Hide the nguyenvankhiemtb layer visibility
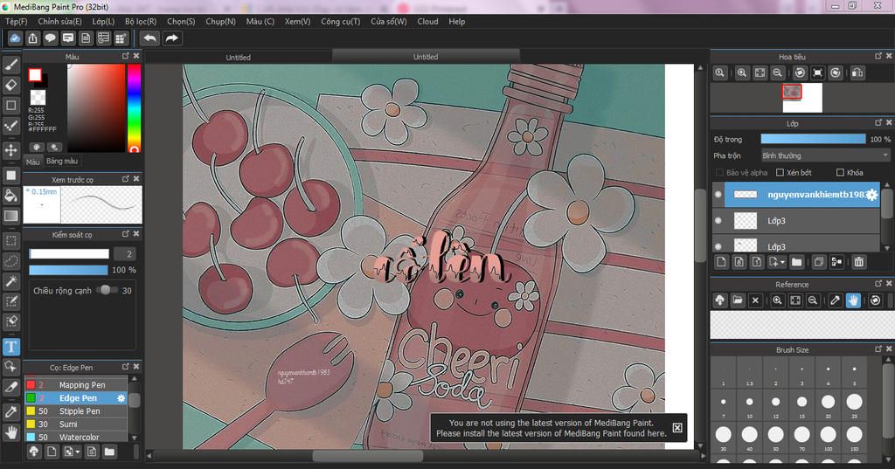The height and width of the screenshot is (469, 895). coord(718,195)
